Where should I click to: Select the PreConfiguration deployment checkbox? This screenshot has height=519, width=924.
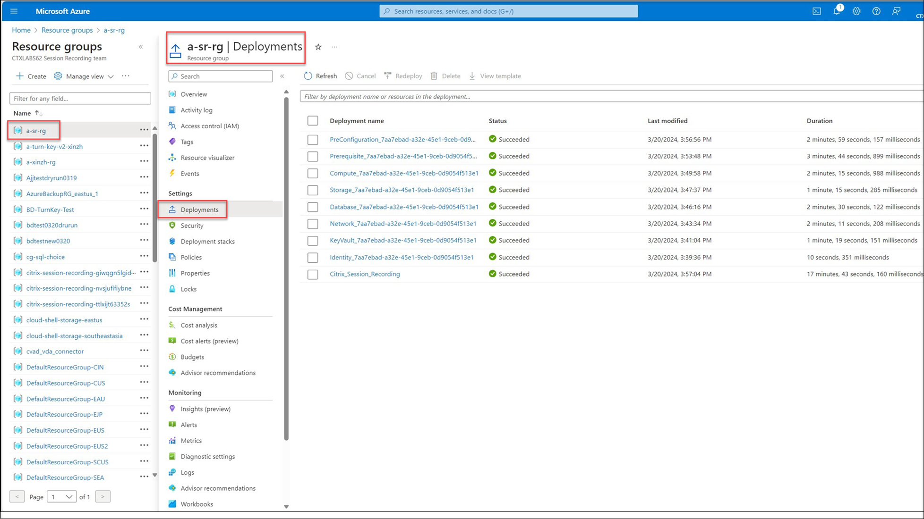[313, 140]
